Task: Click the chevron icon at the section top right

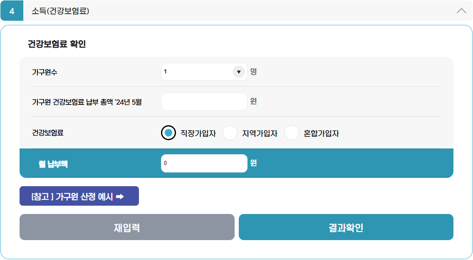Action: point(461,11)
